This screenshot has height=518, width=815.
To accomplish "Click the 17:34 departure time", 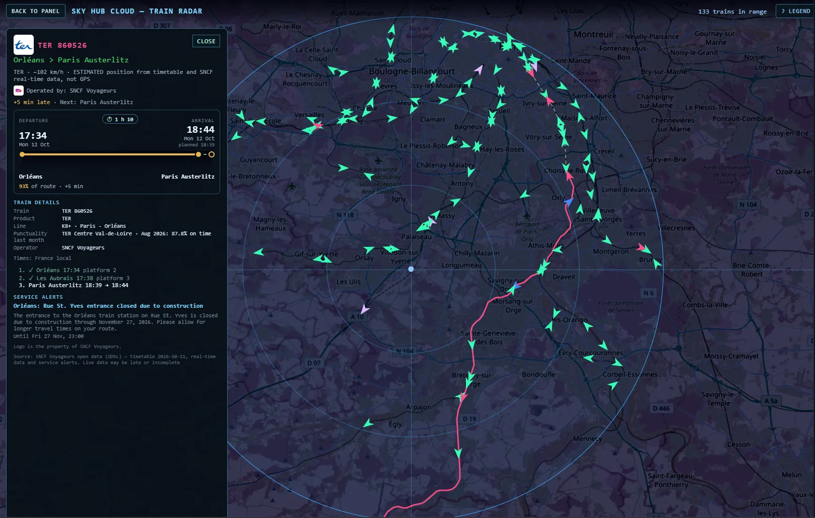I will pos(33,136).
